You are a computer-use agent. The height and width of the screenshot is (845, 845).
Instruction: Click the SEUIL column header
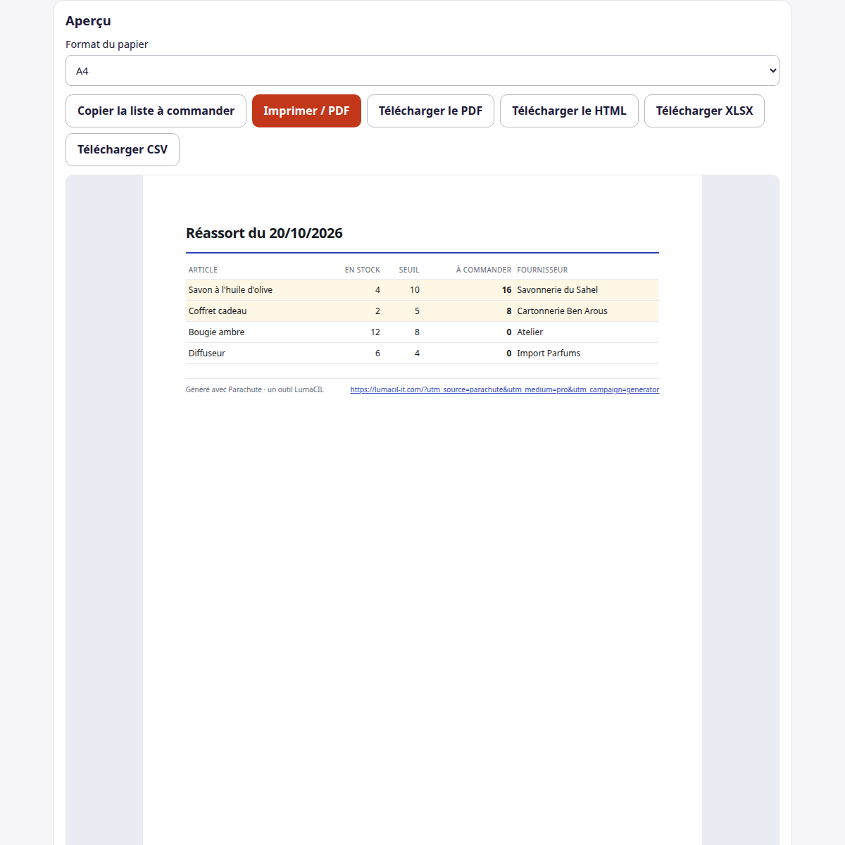(x=409, y=270)
